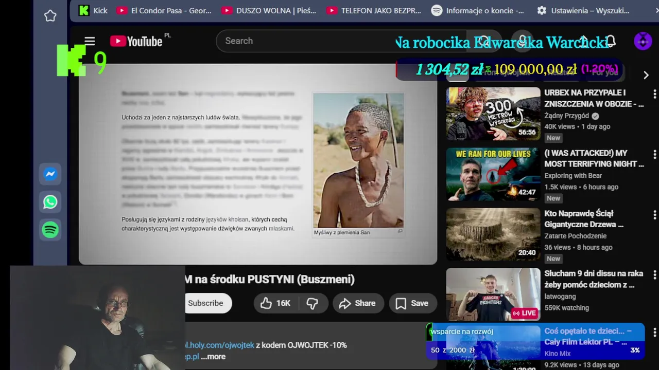Open Zatarte Pochodzenie channel name
This screenshot has height=370, width=659.
point(576,236)
